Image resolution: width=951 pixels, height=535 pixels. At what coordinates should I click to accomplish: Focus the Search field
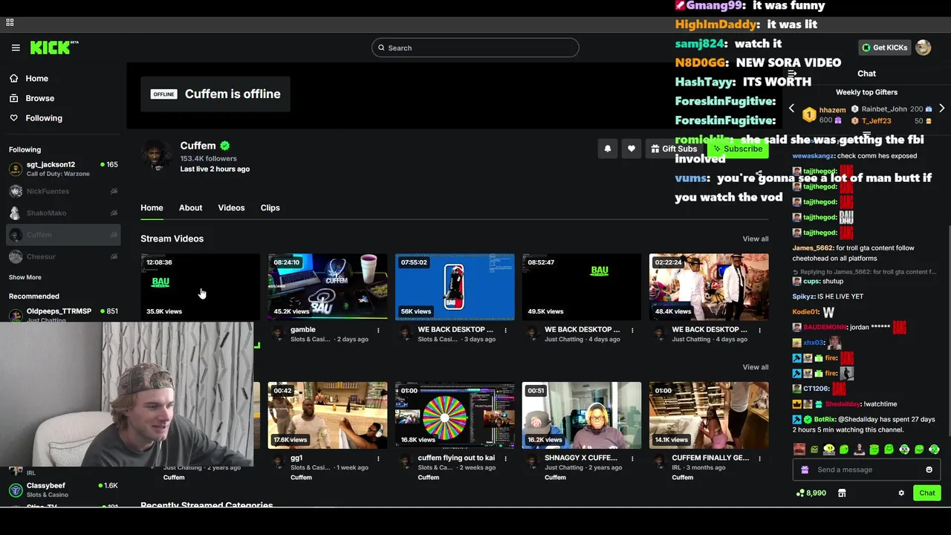tap(475, 48)
